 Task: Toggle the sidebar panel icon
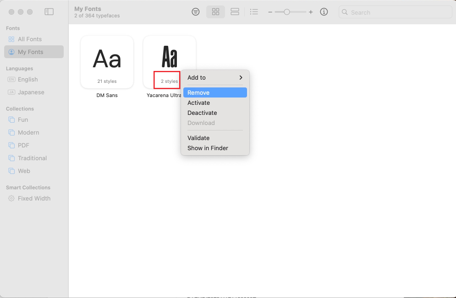[49, 11]
